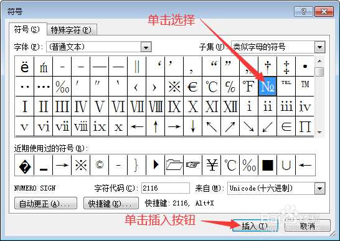Pick the closing brace } recent symbol
Screen dimensions: 340x241
[x=136, y=165]
